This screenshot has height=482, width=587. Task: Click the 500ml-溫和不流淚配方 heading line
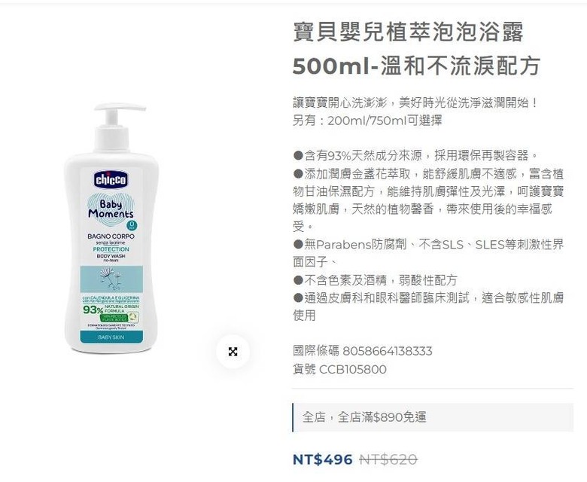click(x=416, y=66)
